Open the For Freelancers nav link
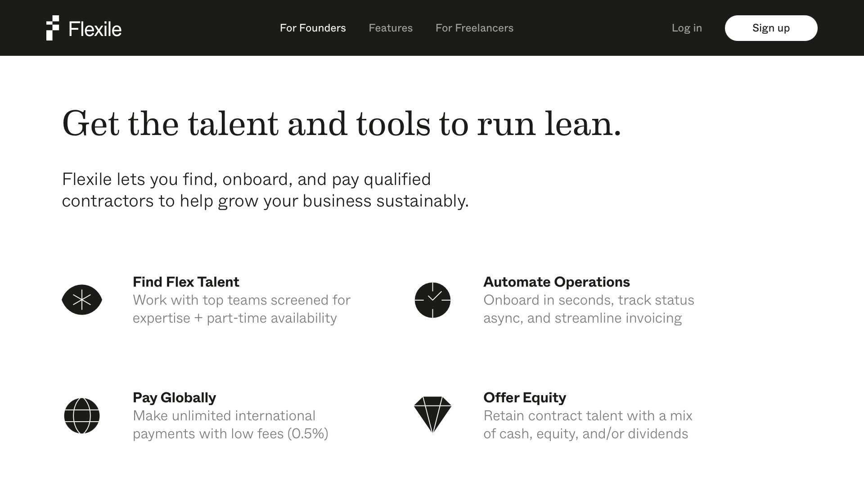864x486 pixels. pos(474,28)
